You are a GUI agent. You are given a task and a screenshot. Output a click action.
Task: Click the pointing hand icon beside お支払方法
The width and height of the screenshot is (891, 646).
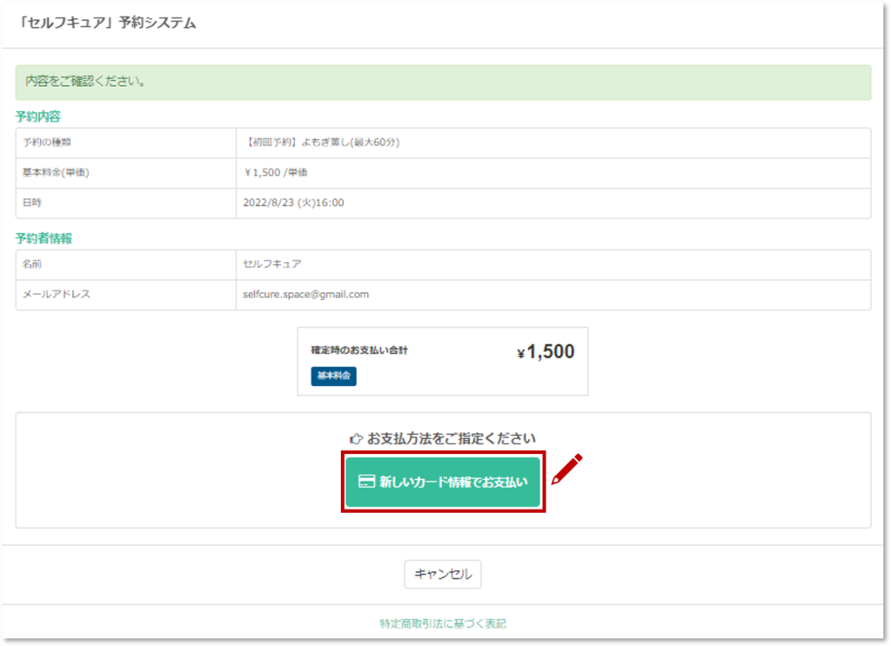(x=356, y=439)
